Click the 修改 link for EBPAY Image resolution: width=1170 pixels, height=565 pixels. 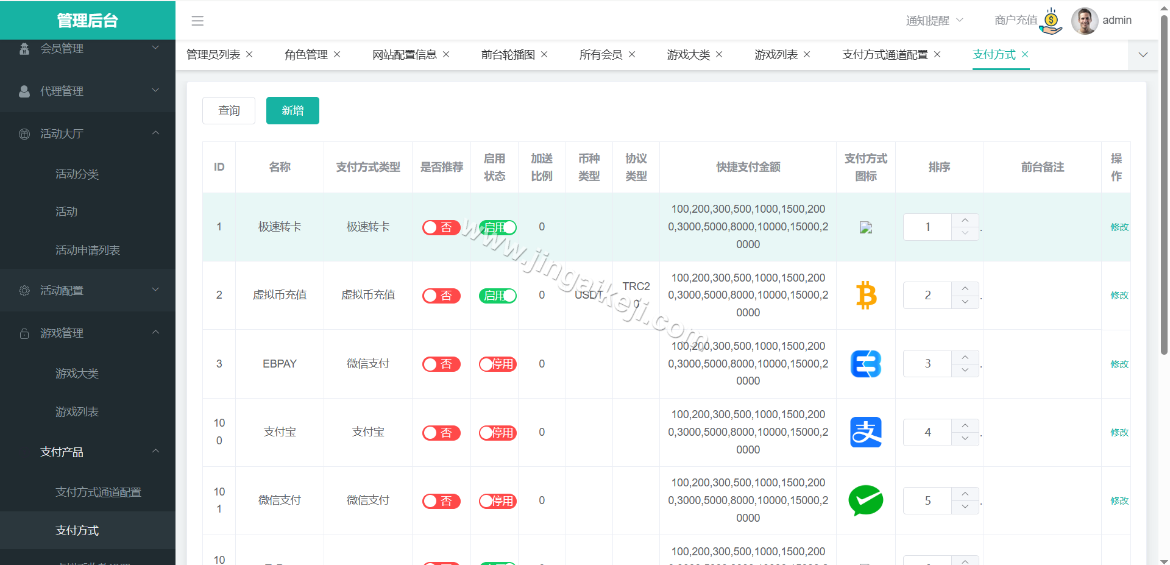(x=1120, y=364)
